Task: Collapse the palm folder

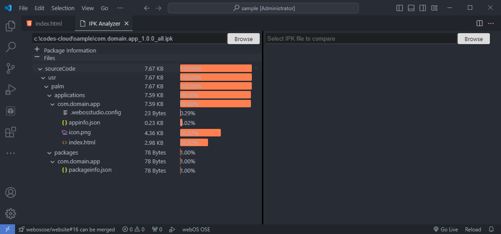Action: coord(46,87)
